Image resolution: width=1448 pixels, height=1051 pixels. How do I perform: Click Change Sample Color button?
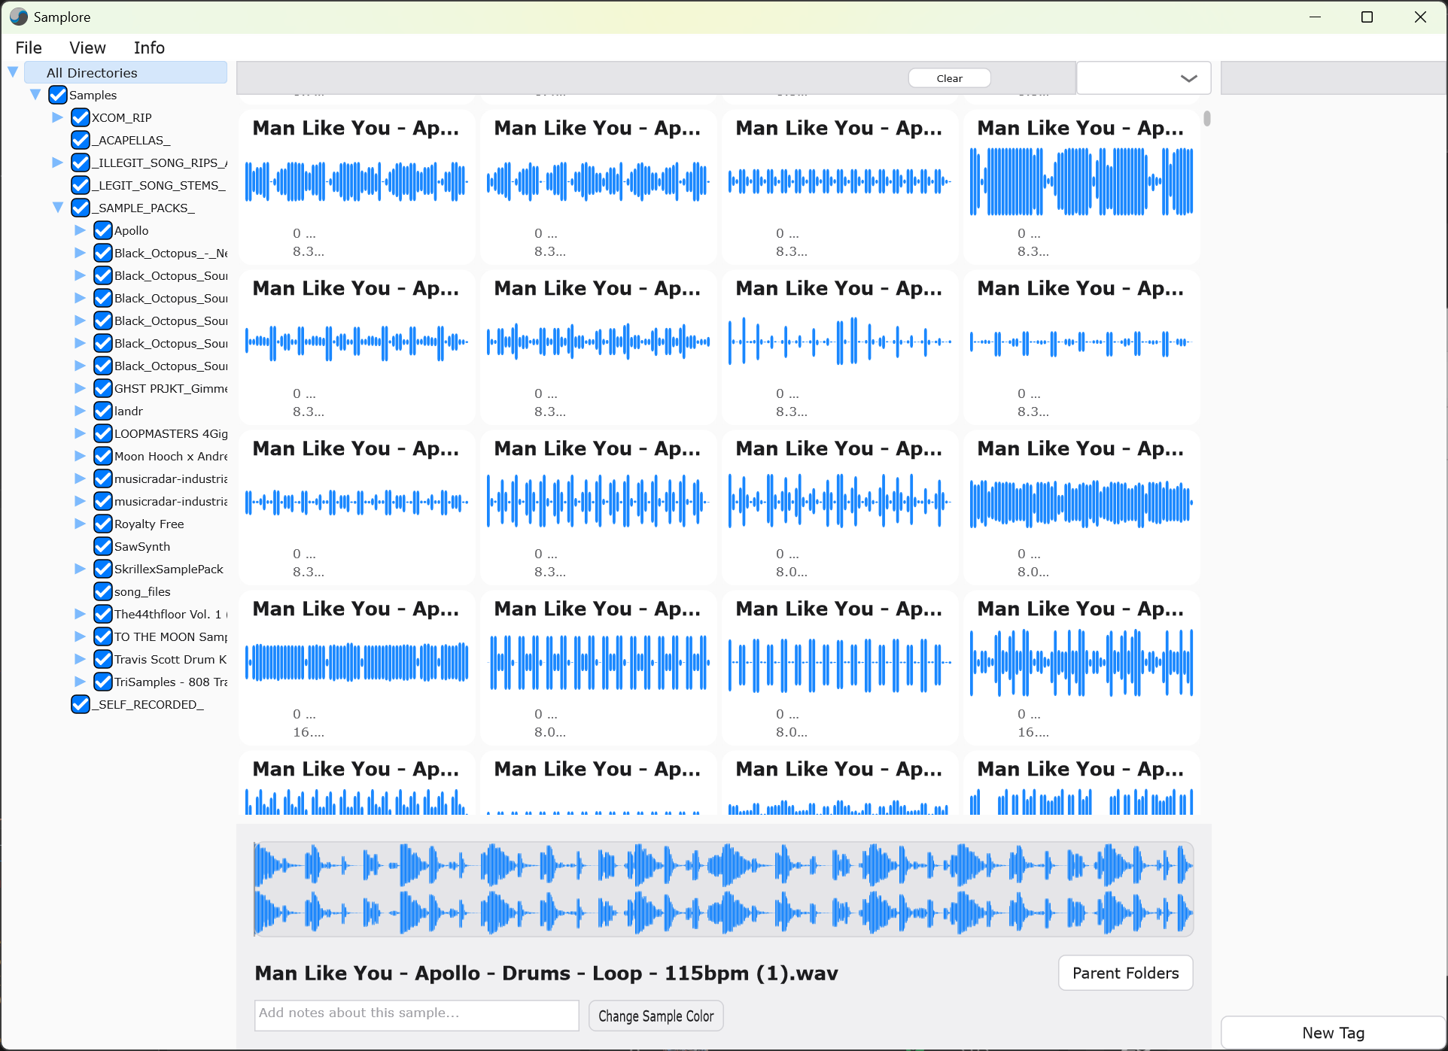coord(656,1016)
